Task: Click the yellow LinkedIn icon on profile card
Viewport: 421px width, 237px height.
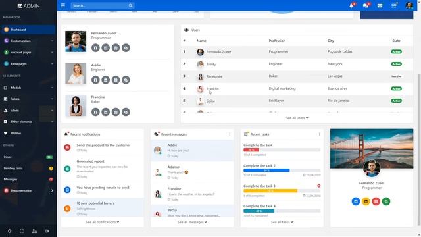Action: click(x=366, y=201)
